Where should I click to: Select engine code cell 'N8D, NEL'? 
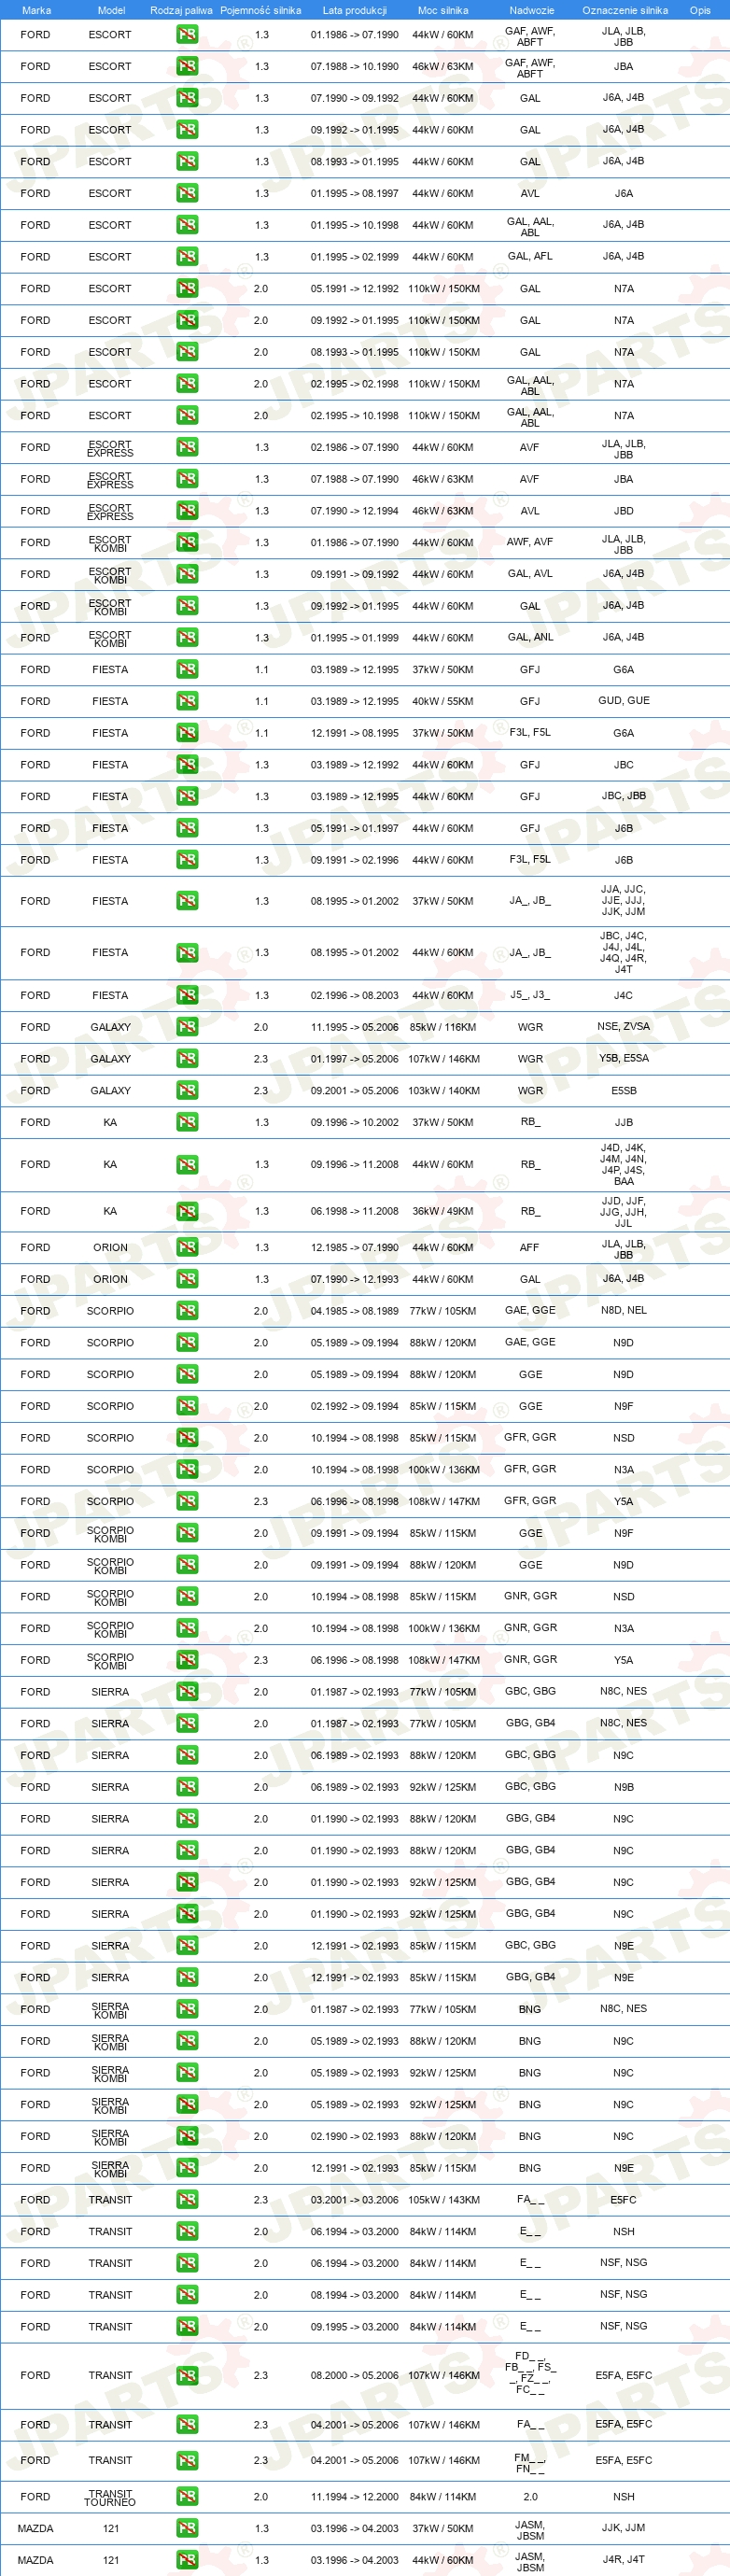click(x=624, y=1310)
